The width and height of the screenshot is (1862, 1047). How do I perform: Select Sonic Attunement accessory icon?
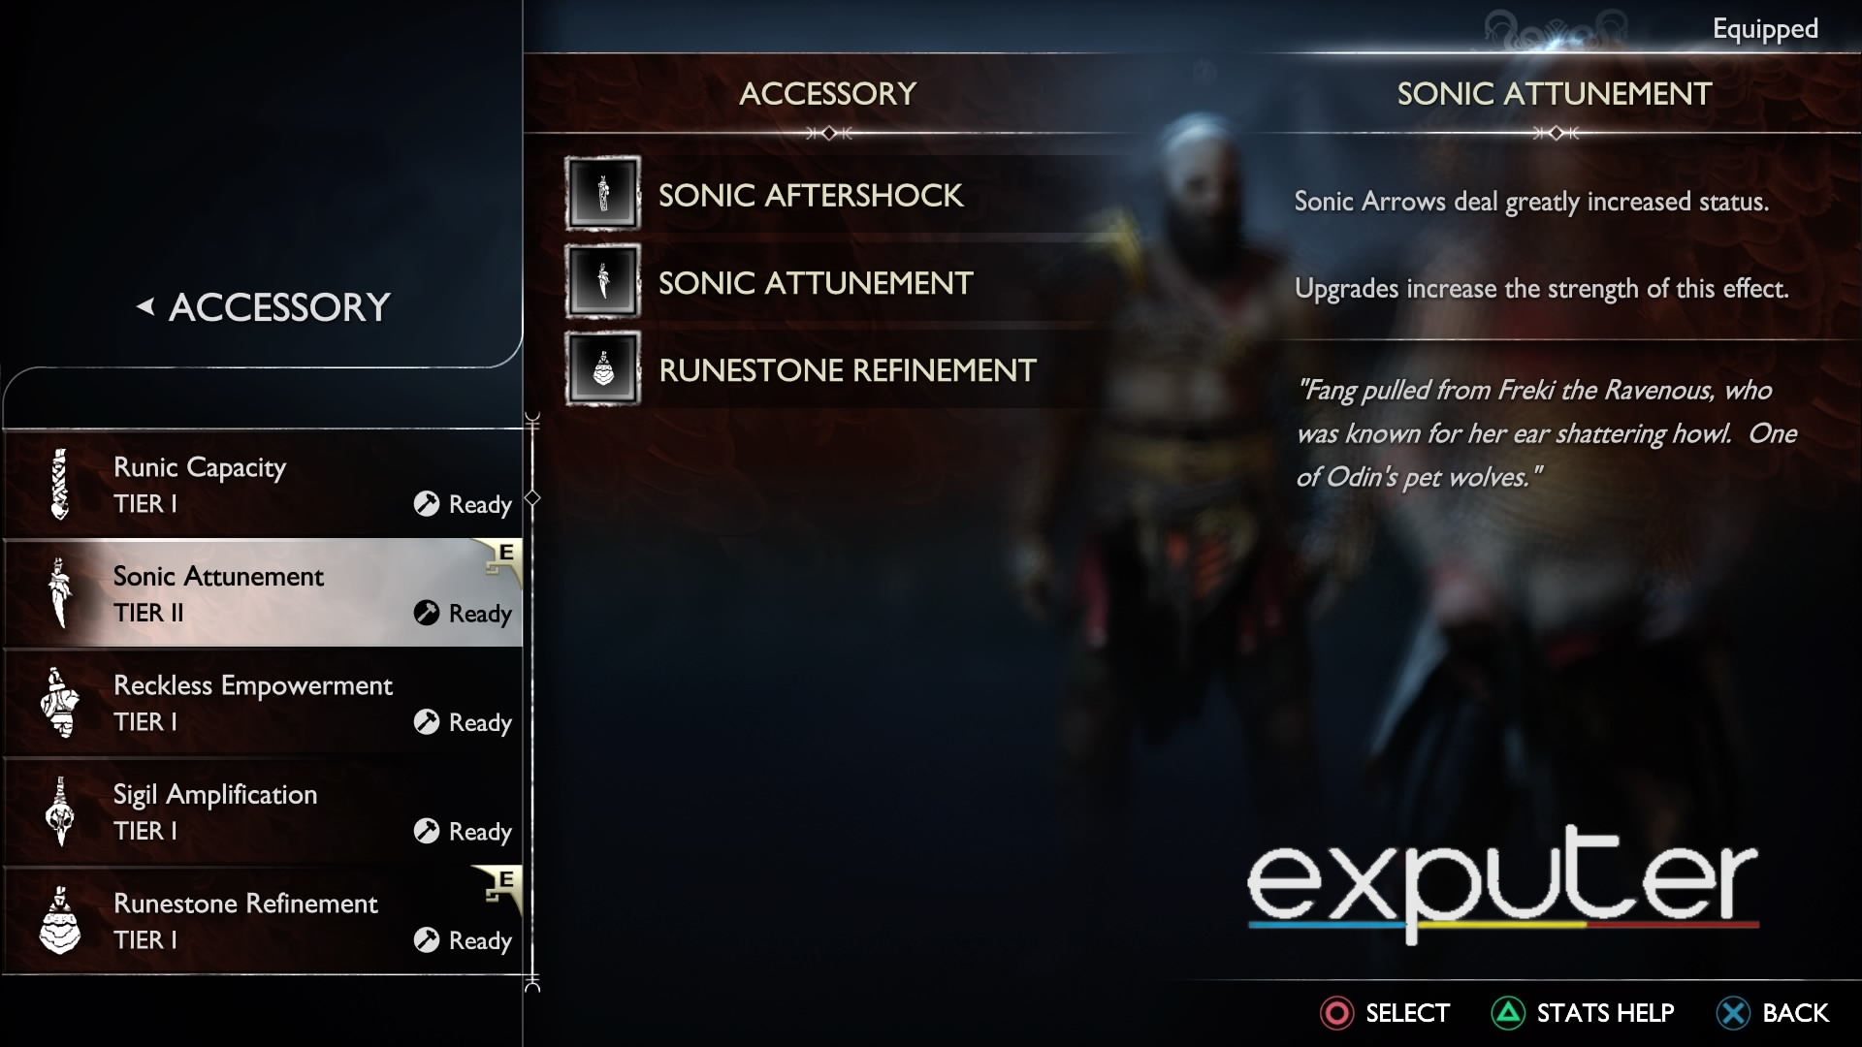pyautogui.click(x=603, y=281)
